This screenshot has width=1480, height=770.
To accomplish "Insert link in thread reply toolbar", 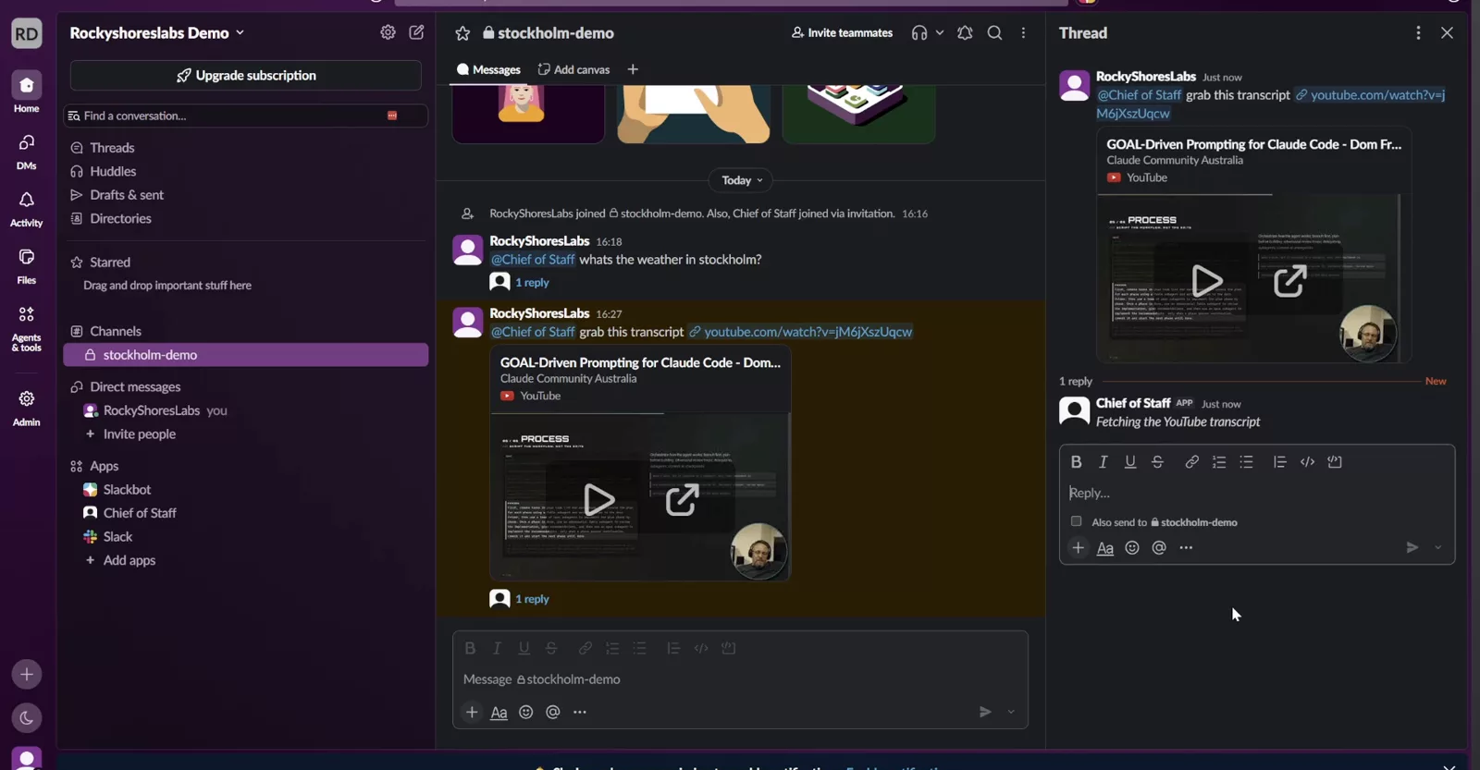I will pos(1191,461).
